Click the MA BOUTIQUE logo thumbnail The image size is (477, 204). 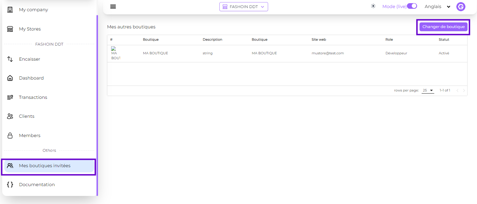[115, 53]
